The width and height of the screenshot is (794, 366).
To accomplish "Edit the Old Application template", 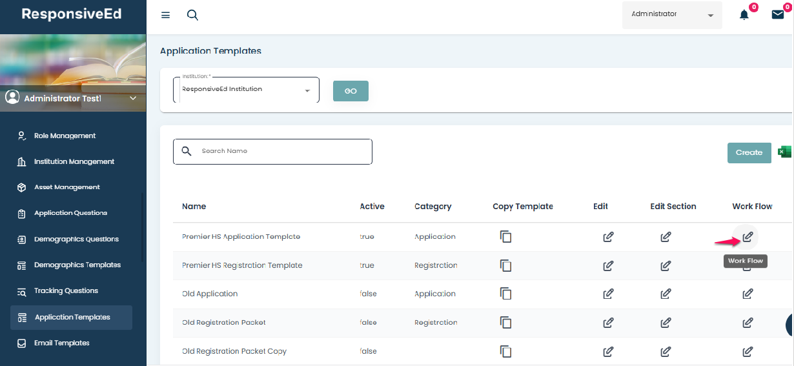I will (x=608, y=294).
